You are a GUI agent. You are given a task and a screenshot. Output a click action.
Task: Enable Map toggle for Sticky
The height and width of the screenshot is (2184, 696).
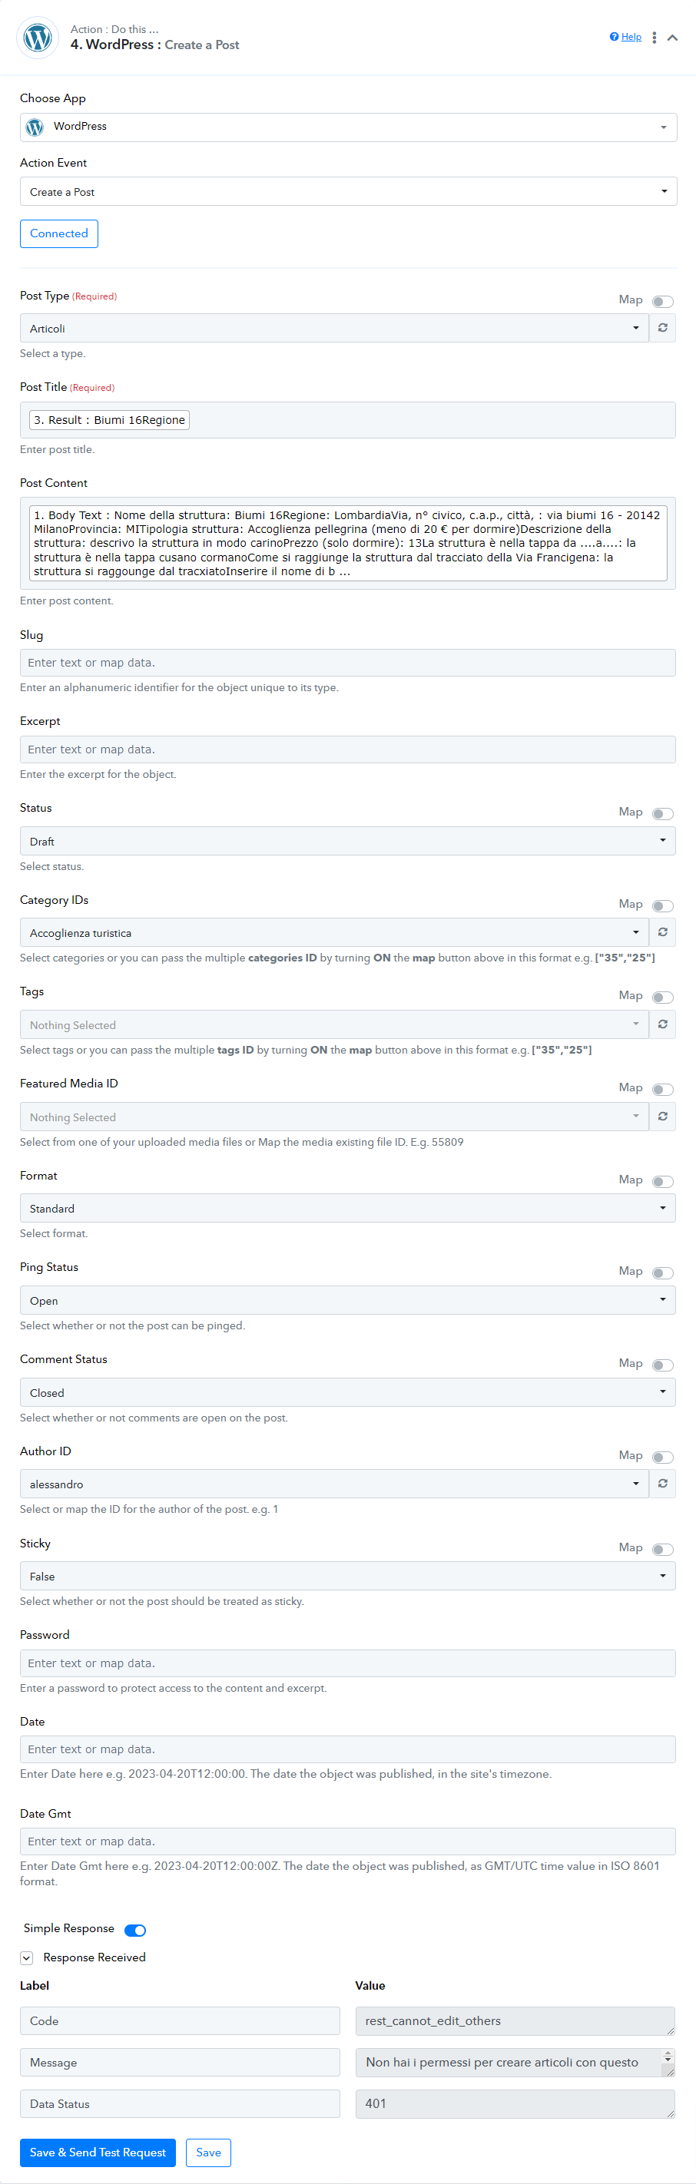click(x=662, y=1549)
